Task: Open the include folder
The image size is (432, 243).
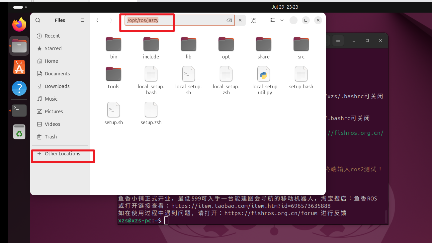Action: pos(151,47)
